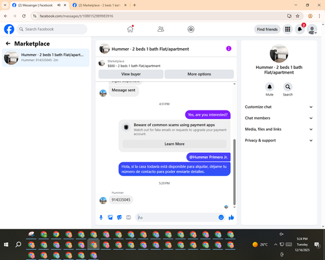Click the listing thumbnail in right panel

pos(279,54)
